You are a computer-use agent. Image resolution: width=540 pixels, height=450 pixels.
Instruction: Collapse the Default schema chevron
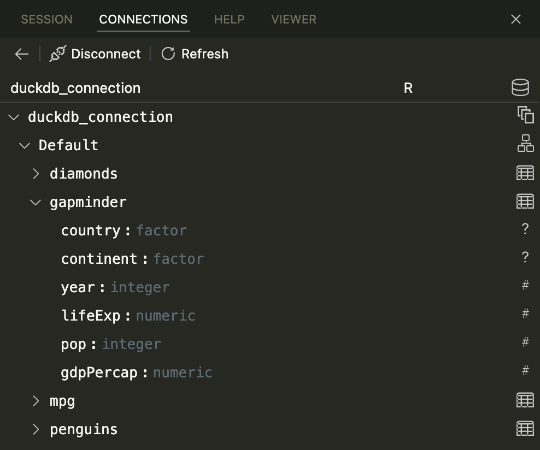click(x=25, y=145)
